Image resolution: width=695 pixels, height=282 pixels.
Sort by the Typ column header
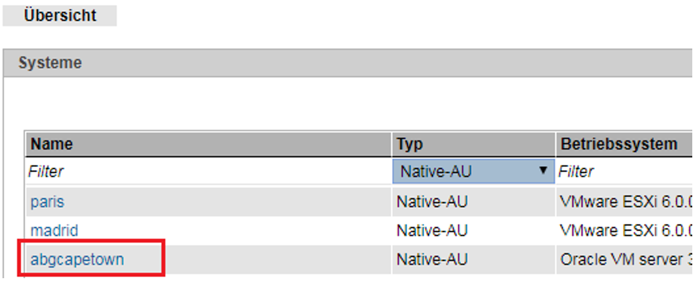pos(410,144)
